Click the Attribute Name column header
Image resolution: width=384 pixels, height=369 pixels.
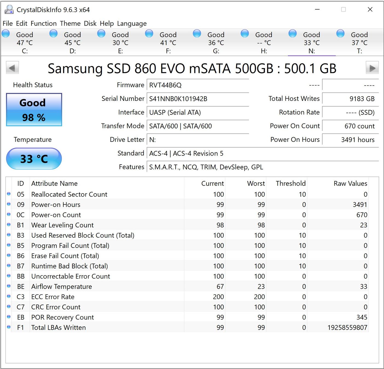click(54, 183)
